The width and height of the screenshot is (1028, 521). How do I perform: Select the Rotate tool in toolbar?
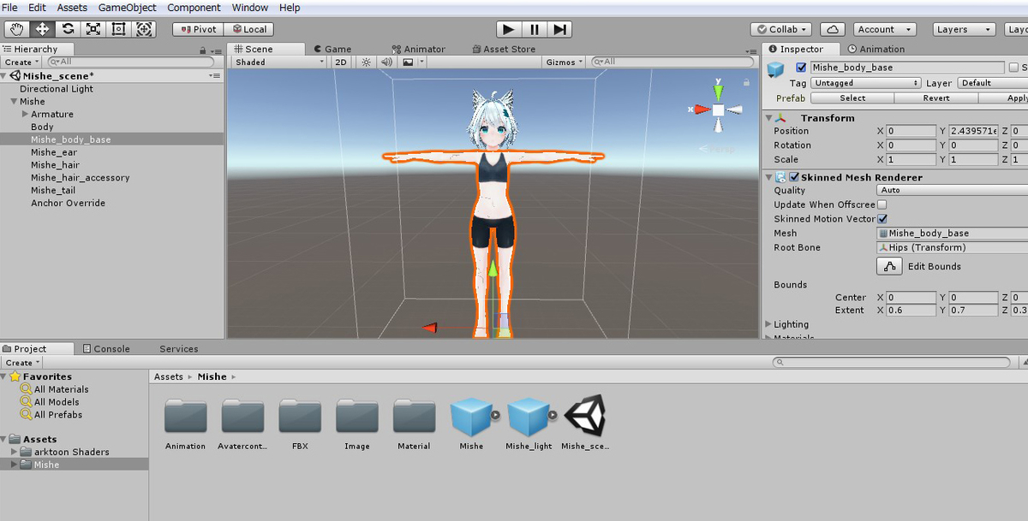68,29
